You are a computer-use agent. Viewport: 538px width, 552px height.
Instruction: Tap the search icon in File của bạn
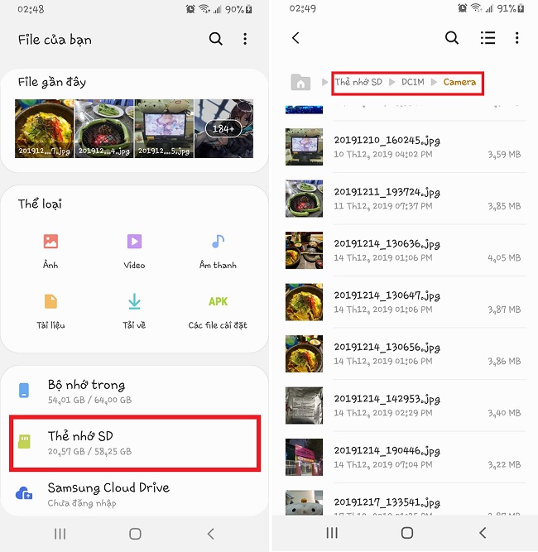tap(215, 39)
